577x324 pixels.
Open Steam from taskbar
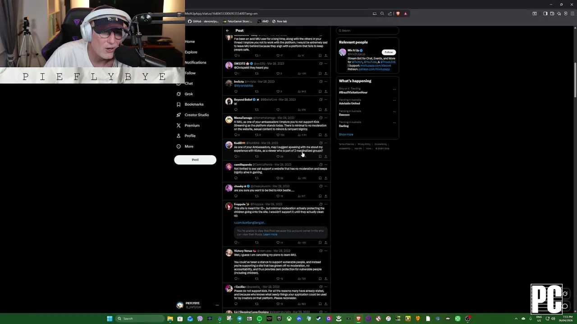tap(319, 319)
